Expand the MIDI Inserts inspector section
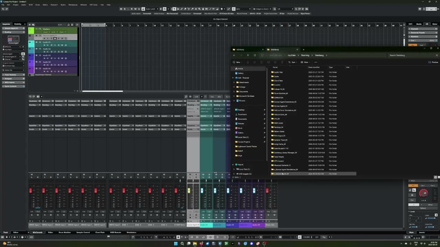440x247 pixels. [x=13, y=82]
